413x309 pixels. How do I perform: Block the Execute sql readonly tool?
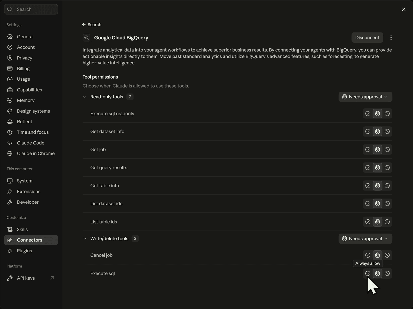click(387, 114)
